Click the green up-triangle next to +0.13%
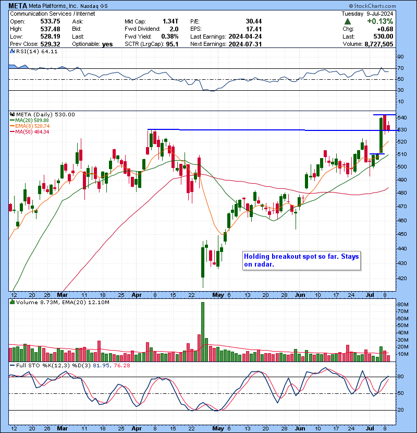 click(348, 21)
